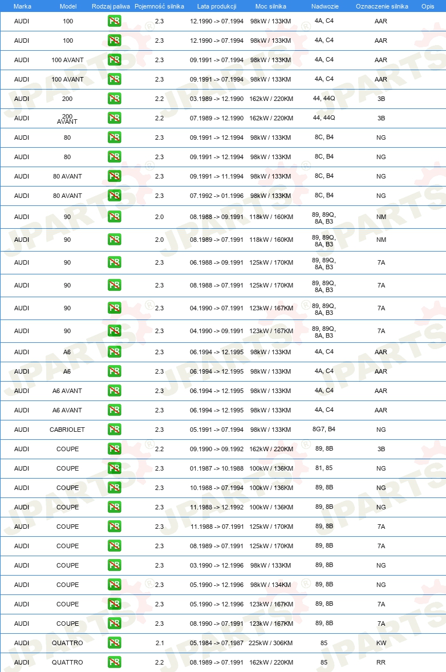Select the fuel icon for 80 AVANT 07.1992 -> 01.1996
Image resolution: width=446 pixels, height=672 pixels.
115,196
